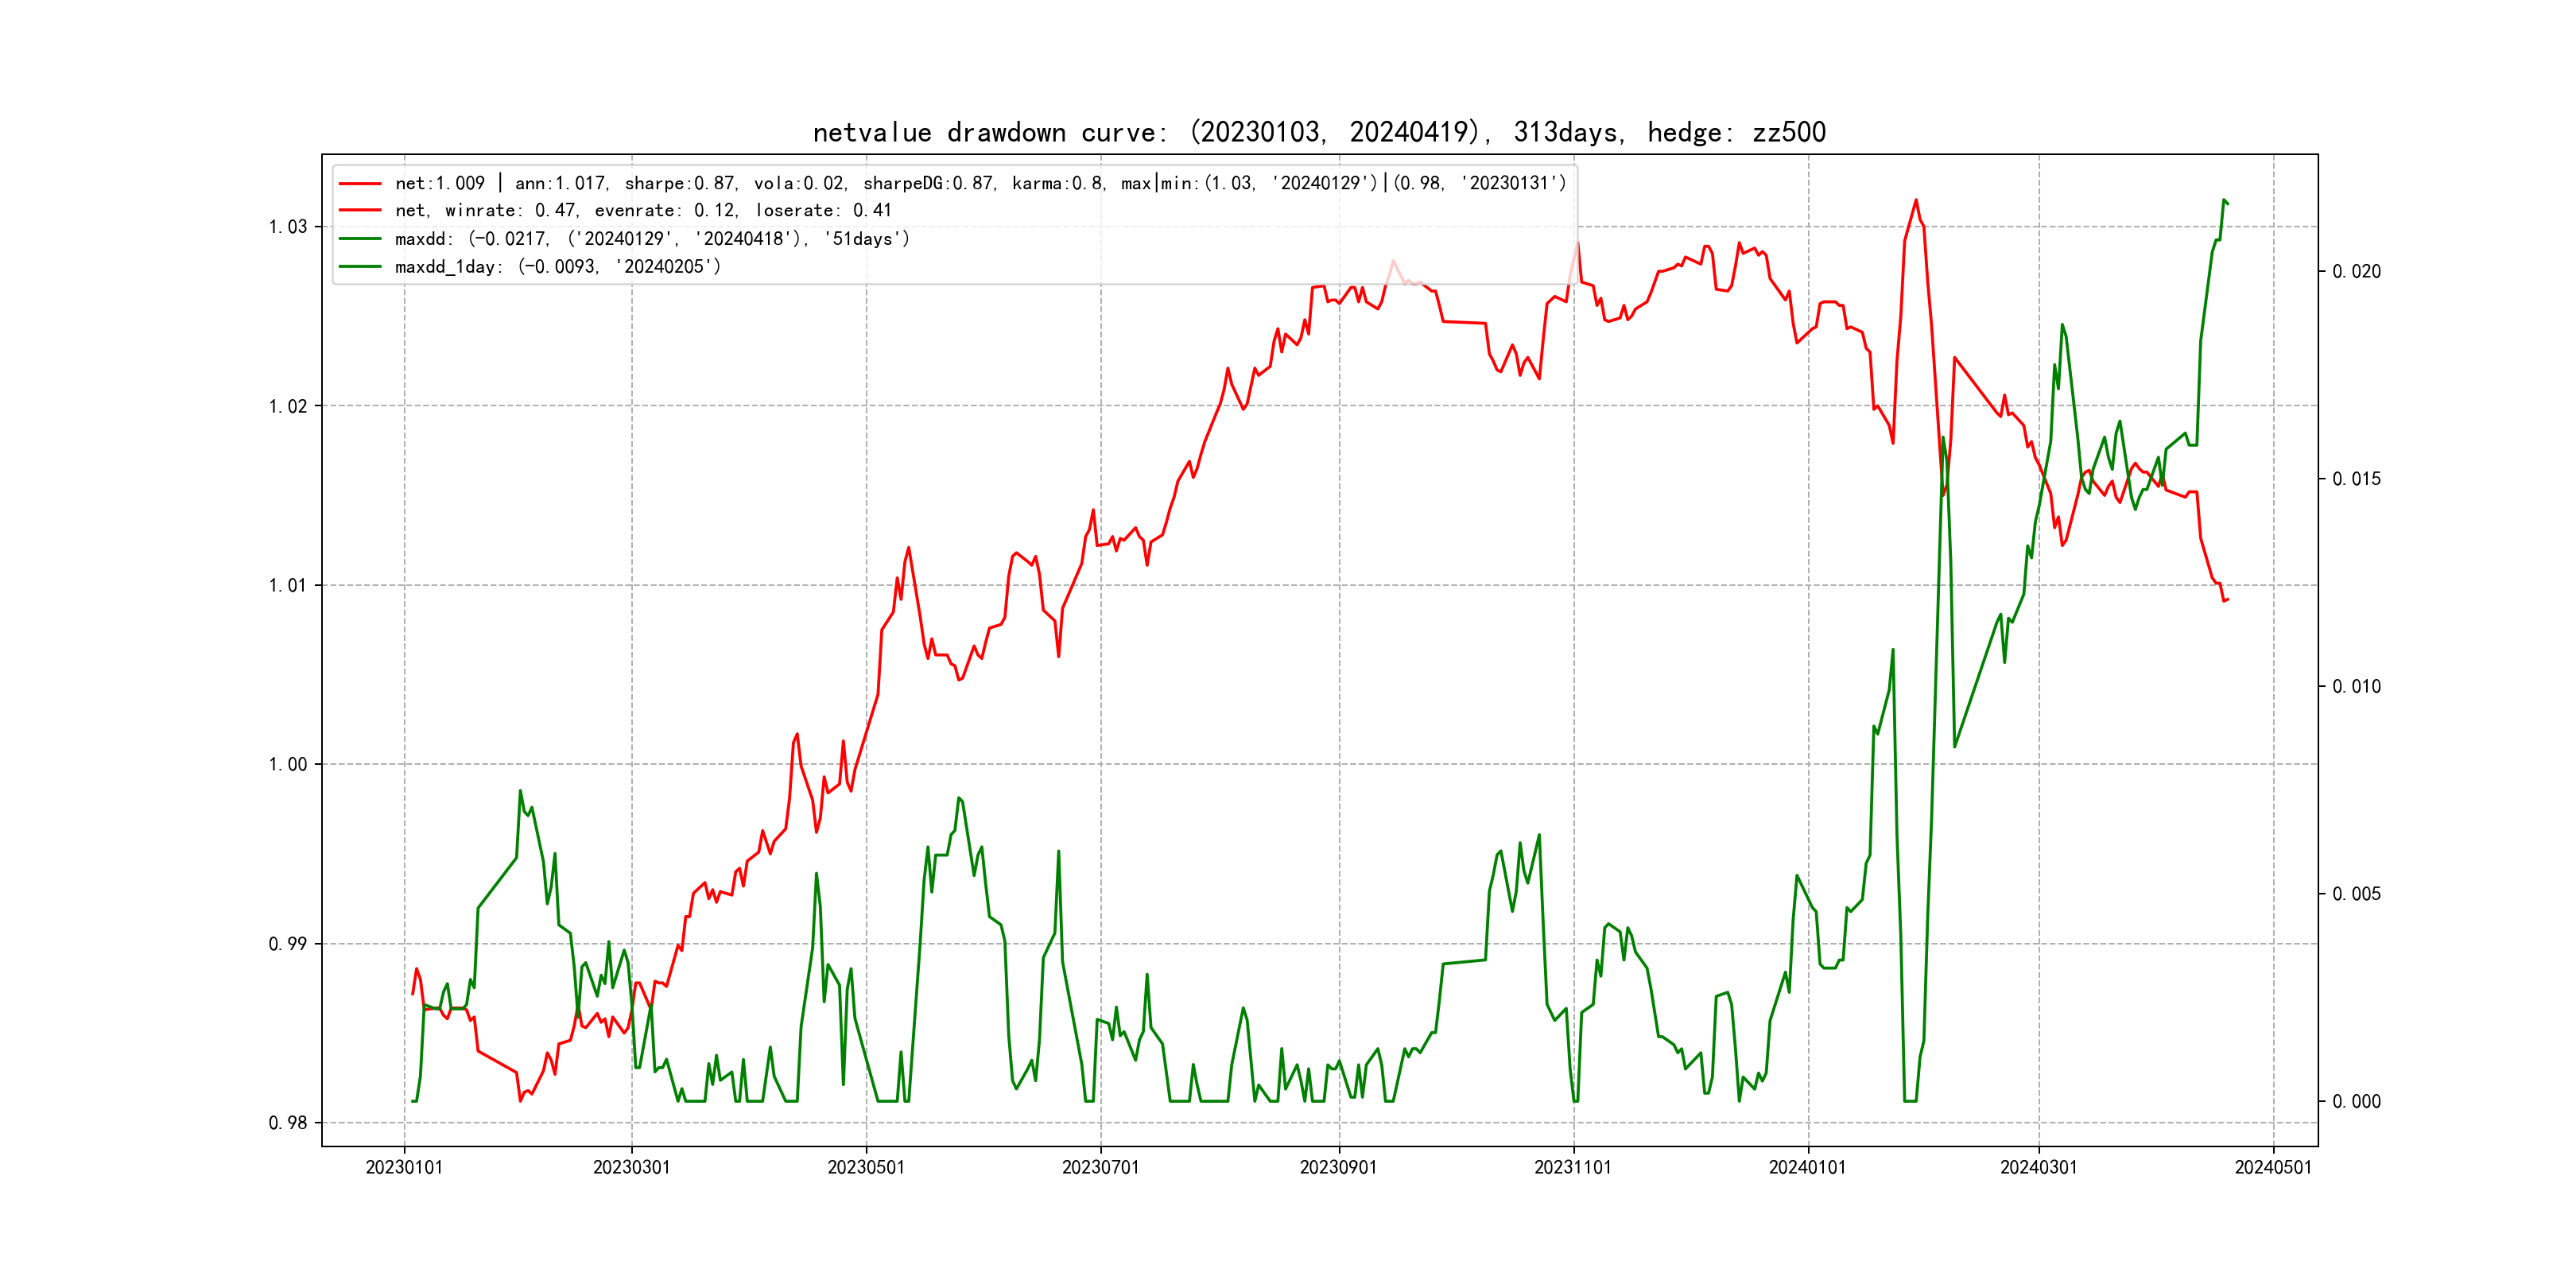Click right axis tick label 0.000

(x=2356, y=1102)
